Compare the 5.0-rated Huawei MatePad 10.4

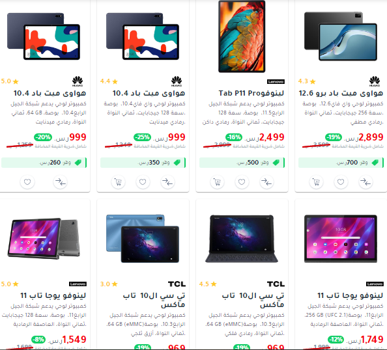click(60, 182)
